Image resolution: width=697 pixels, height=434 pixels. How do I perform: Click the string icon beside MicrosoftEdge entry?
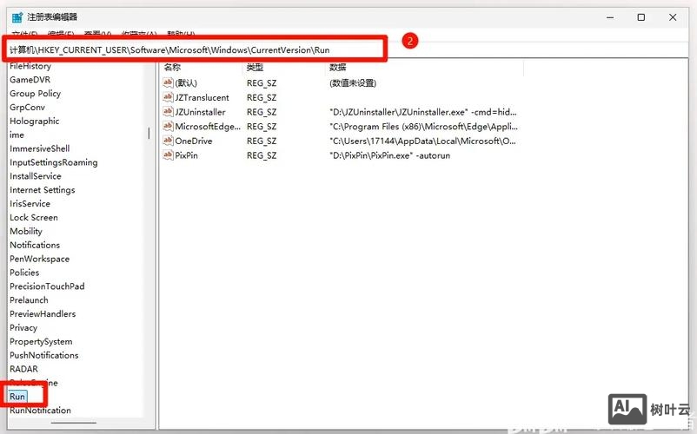coord(168,126)
